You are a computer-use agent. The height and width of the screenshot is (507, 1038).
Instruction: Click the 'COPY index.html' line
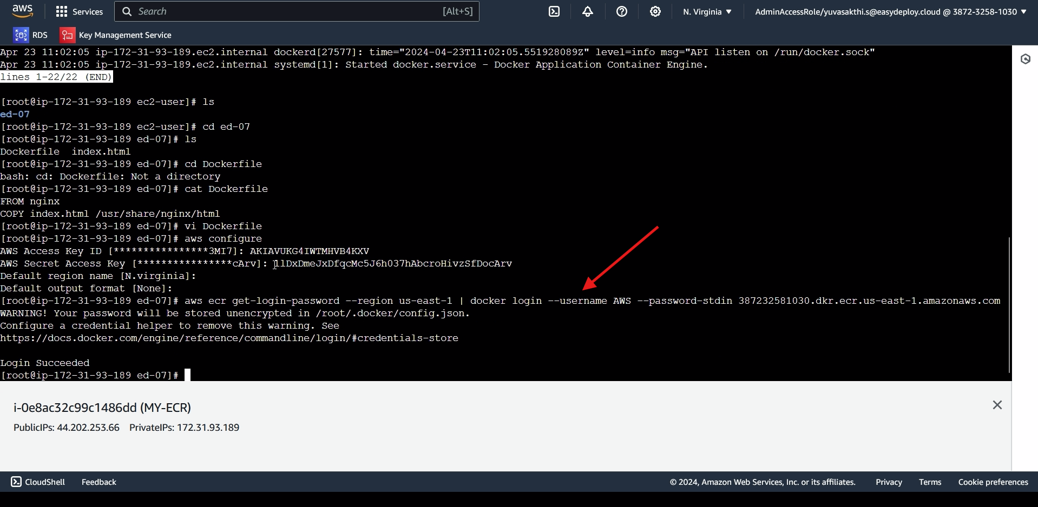[x=110, y=214]
